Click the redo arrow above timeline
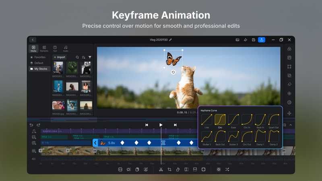 click(x=38, y=125)
